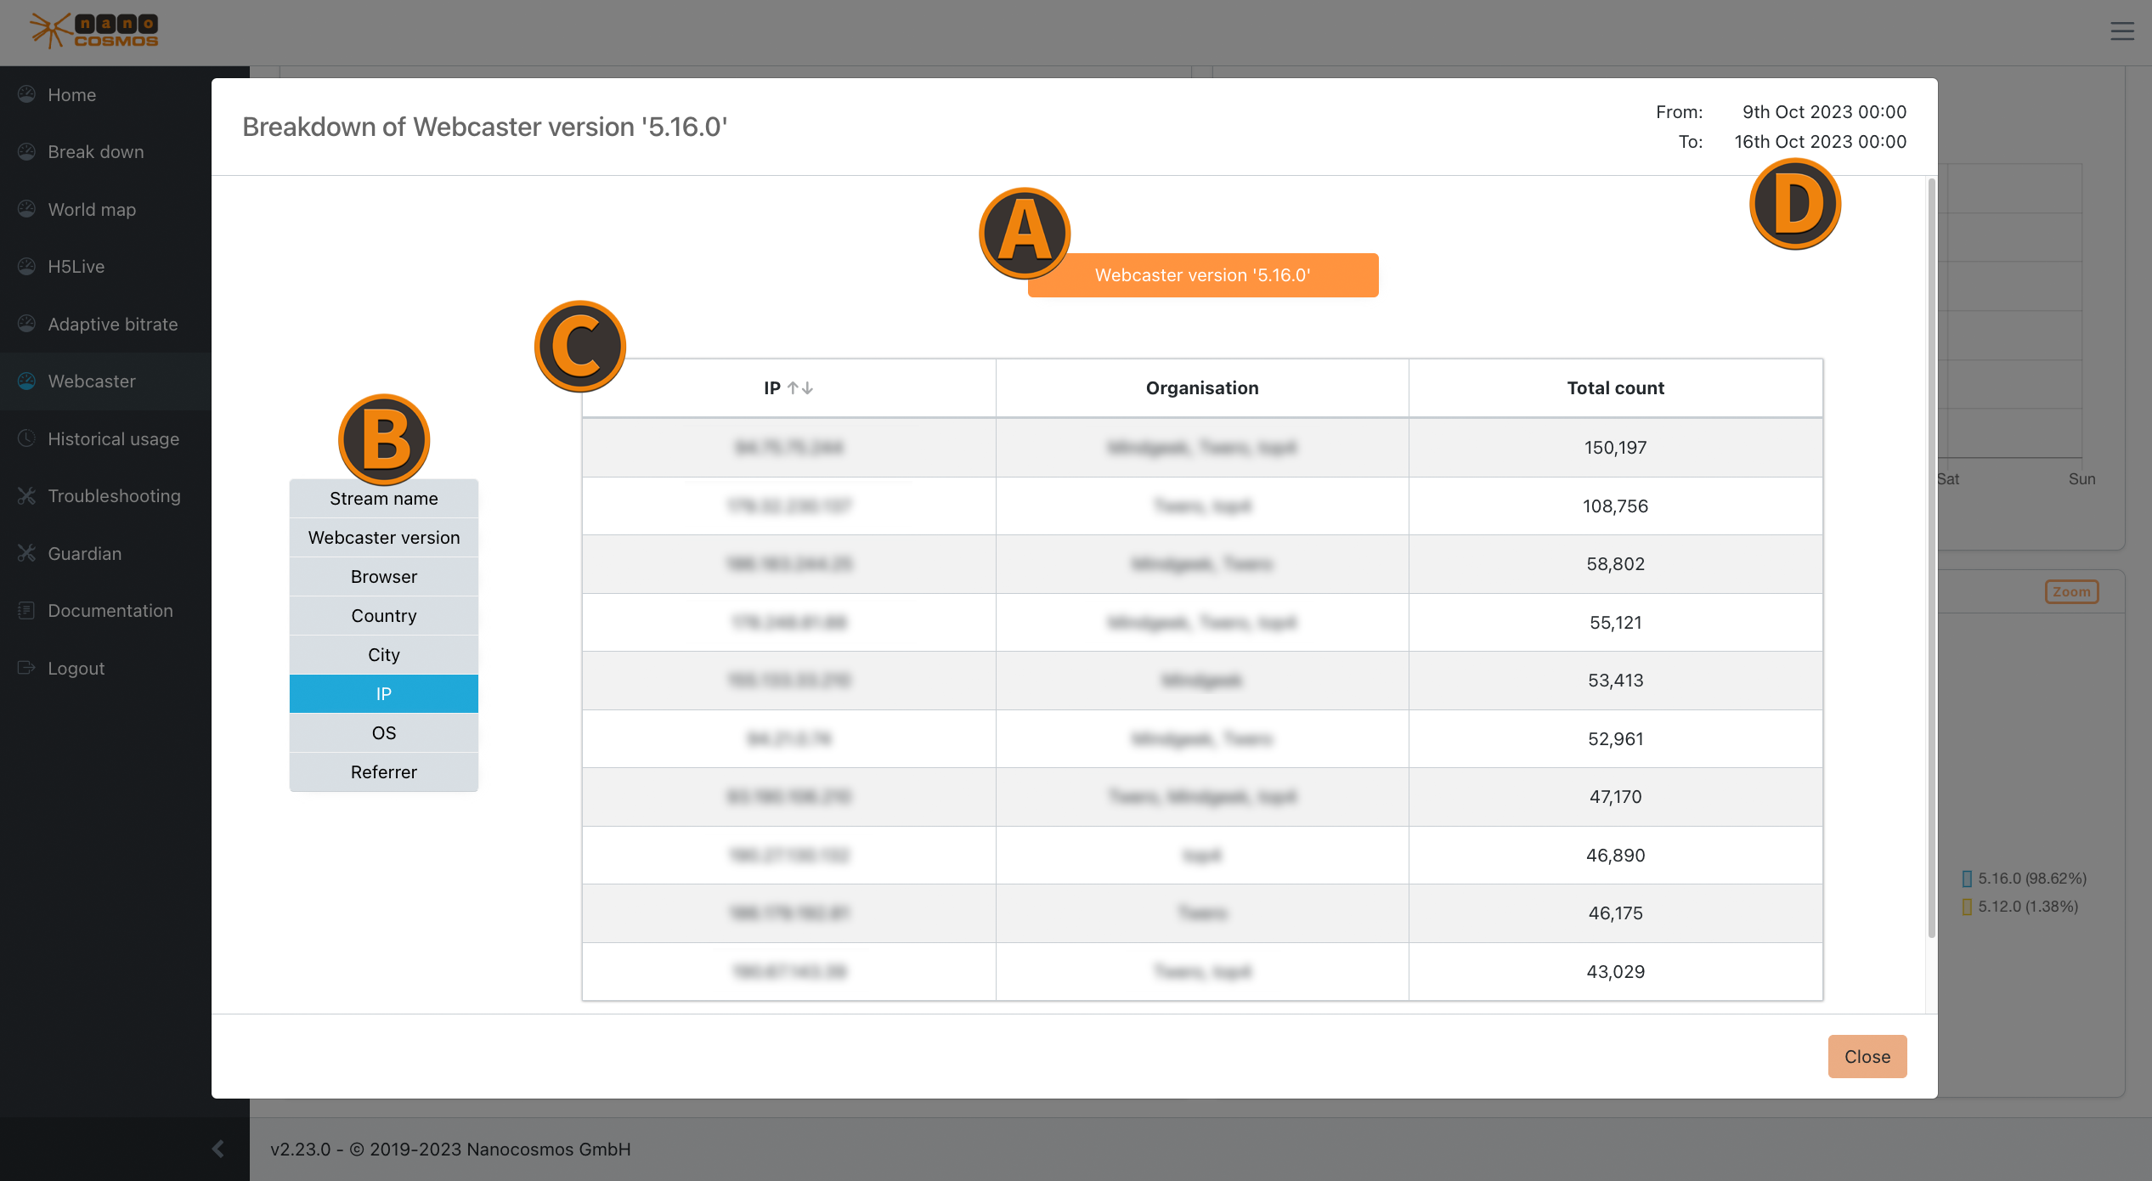This screenshot has width=2152, height=1181.
Task: Click the orange Webcaster version '5.16.0' button
Action: pos(1203,275)
